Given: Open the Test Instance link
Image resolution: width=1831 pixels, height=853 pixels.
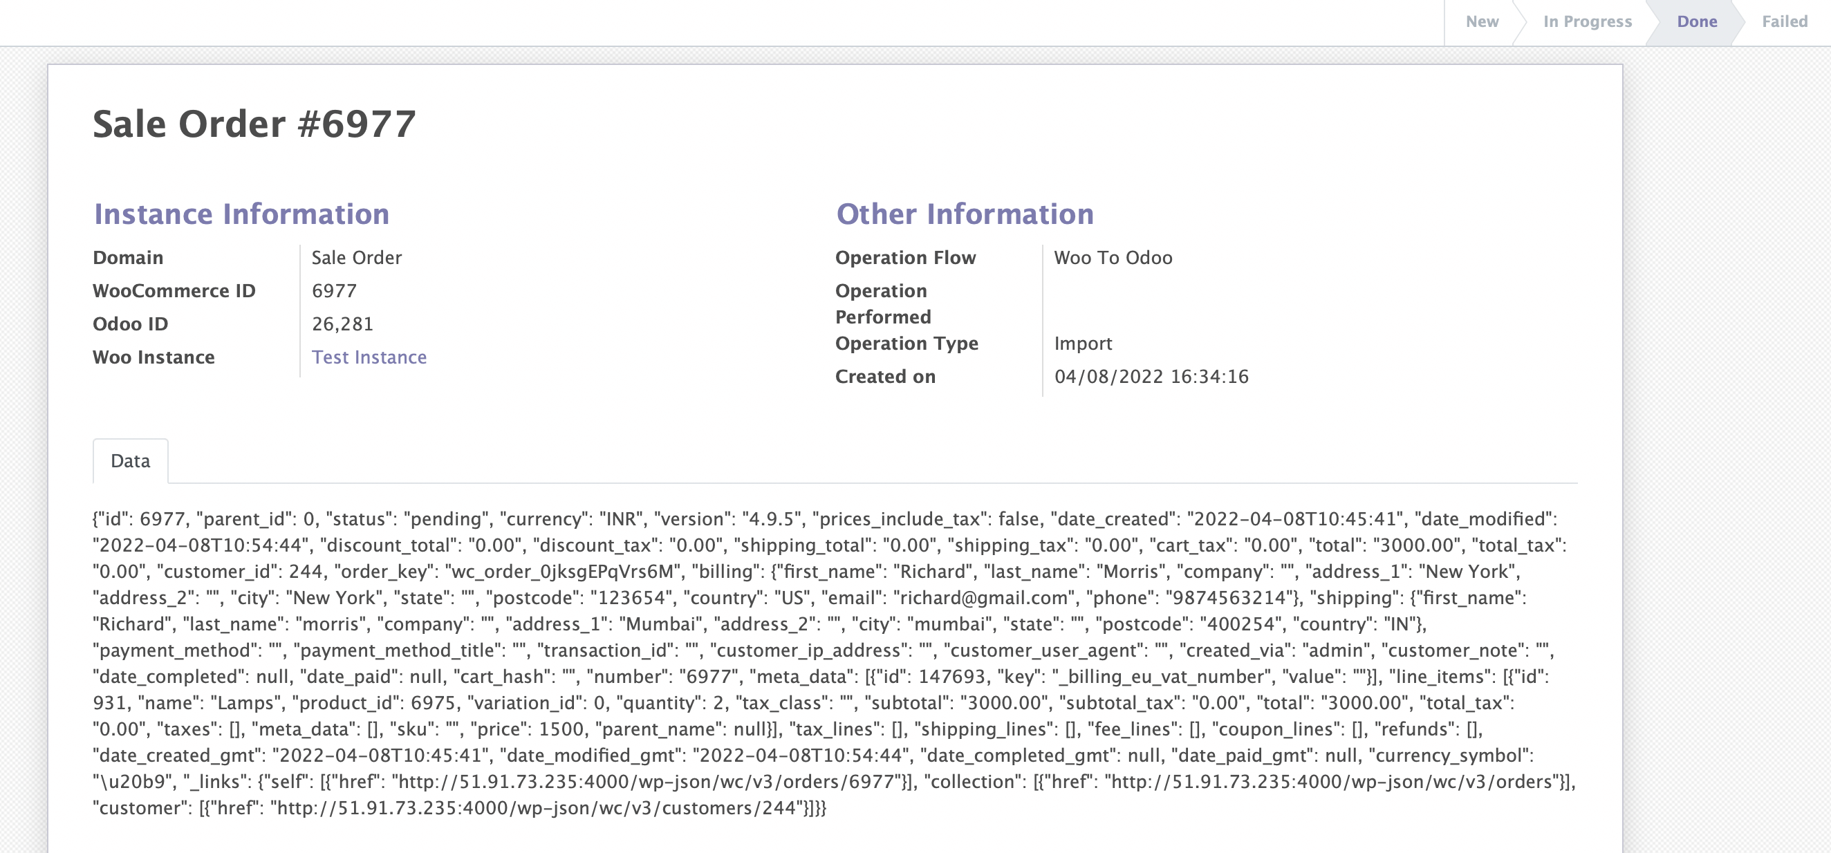Looking at the screenshot, I should [369, 357].
